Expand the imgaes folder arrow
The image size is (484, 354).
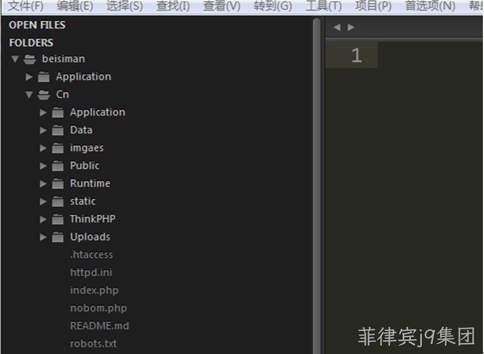tap(43, 148)
